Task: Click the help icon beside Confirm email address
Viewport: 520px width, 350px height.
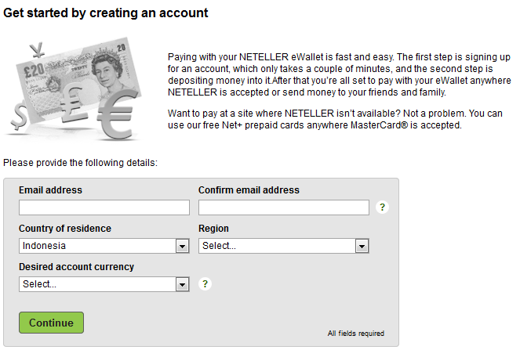Action: coord(383,207)
